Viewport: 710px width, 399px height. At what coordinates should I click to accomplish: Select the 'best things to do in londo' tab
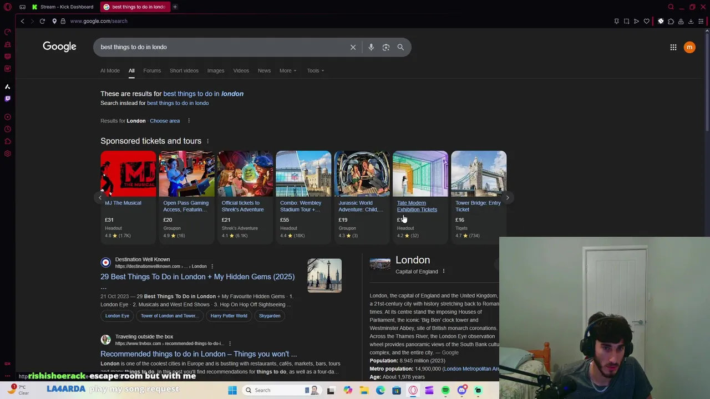pyautogui.click(x=135, y=7)
